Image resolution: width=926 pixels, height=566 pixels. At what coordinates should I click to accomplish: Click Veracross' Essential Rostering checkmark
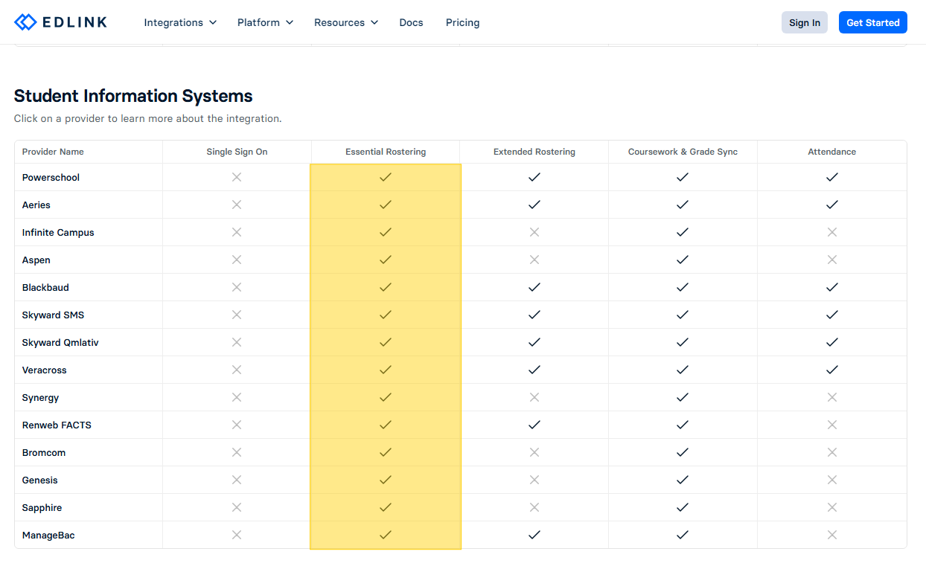(x=386, y=370)
